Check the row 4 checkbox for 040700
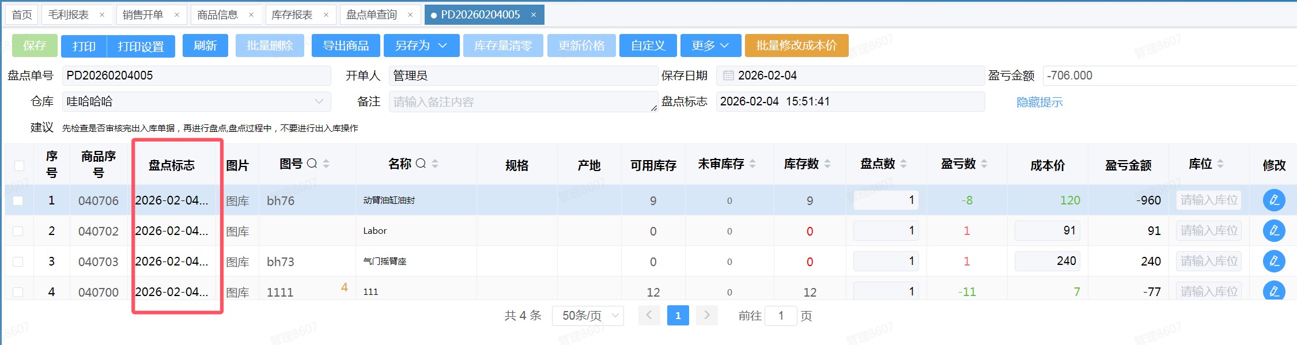The width and height of the screenshot is (1297, 345). (18, 292)
